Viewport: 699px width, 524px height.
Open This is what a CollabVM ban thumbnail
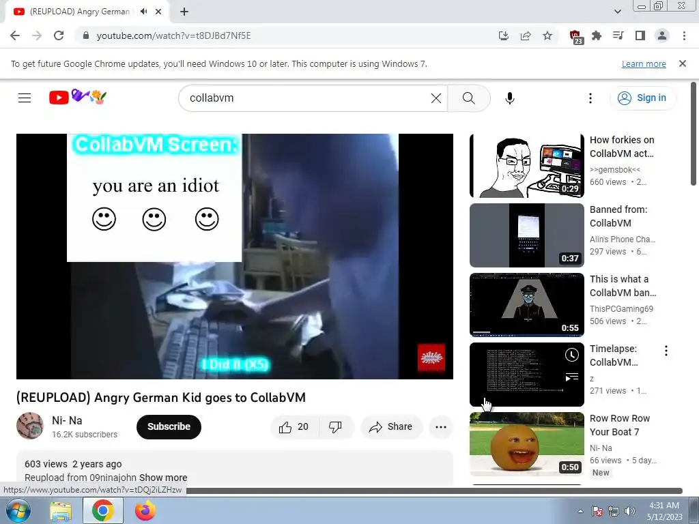tap(526, 305)
